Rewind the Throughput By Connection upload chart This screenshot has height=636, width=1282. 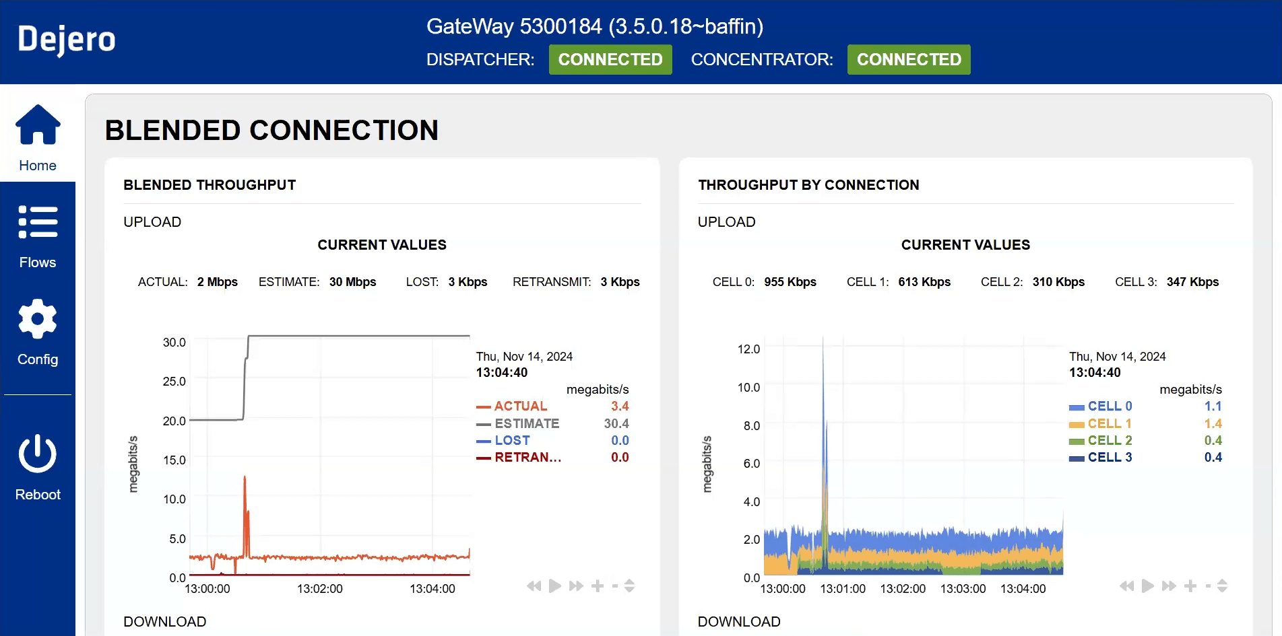1126,586
